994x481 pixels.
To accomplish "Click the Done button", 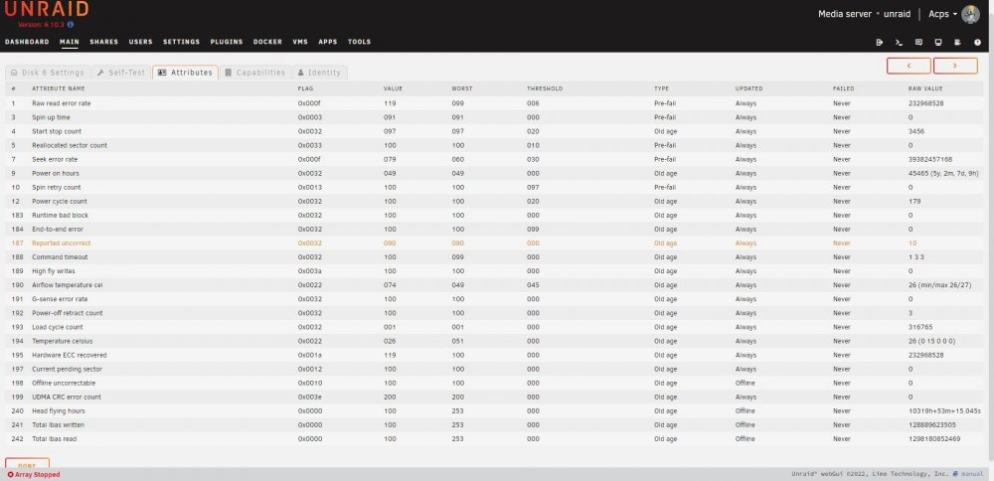I will tap(27, 464).
